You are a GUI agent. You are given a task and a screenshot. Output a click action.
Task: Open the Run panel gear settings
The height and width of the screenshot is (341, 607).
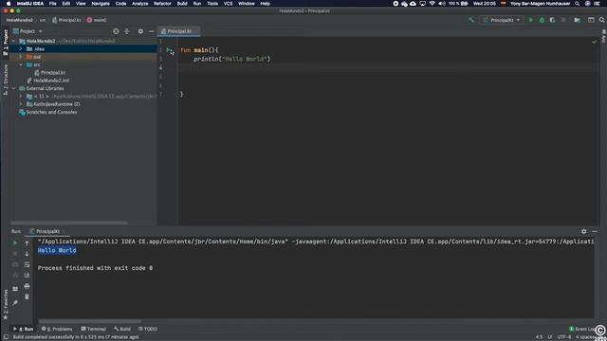pos(584,231)
